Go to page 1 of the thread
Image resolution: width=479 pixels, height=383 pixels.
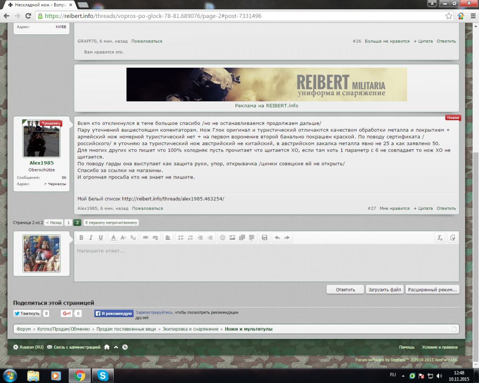pos(68,223)
